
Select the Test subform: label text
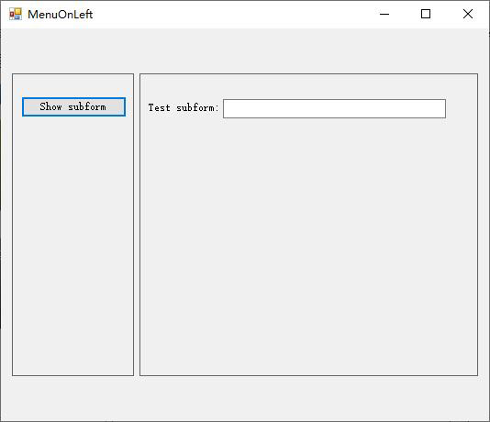pyautogui.click(x=184, y=107)
